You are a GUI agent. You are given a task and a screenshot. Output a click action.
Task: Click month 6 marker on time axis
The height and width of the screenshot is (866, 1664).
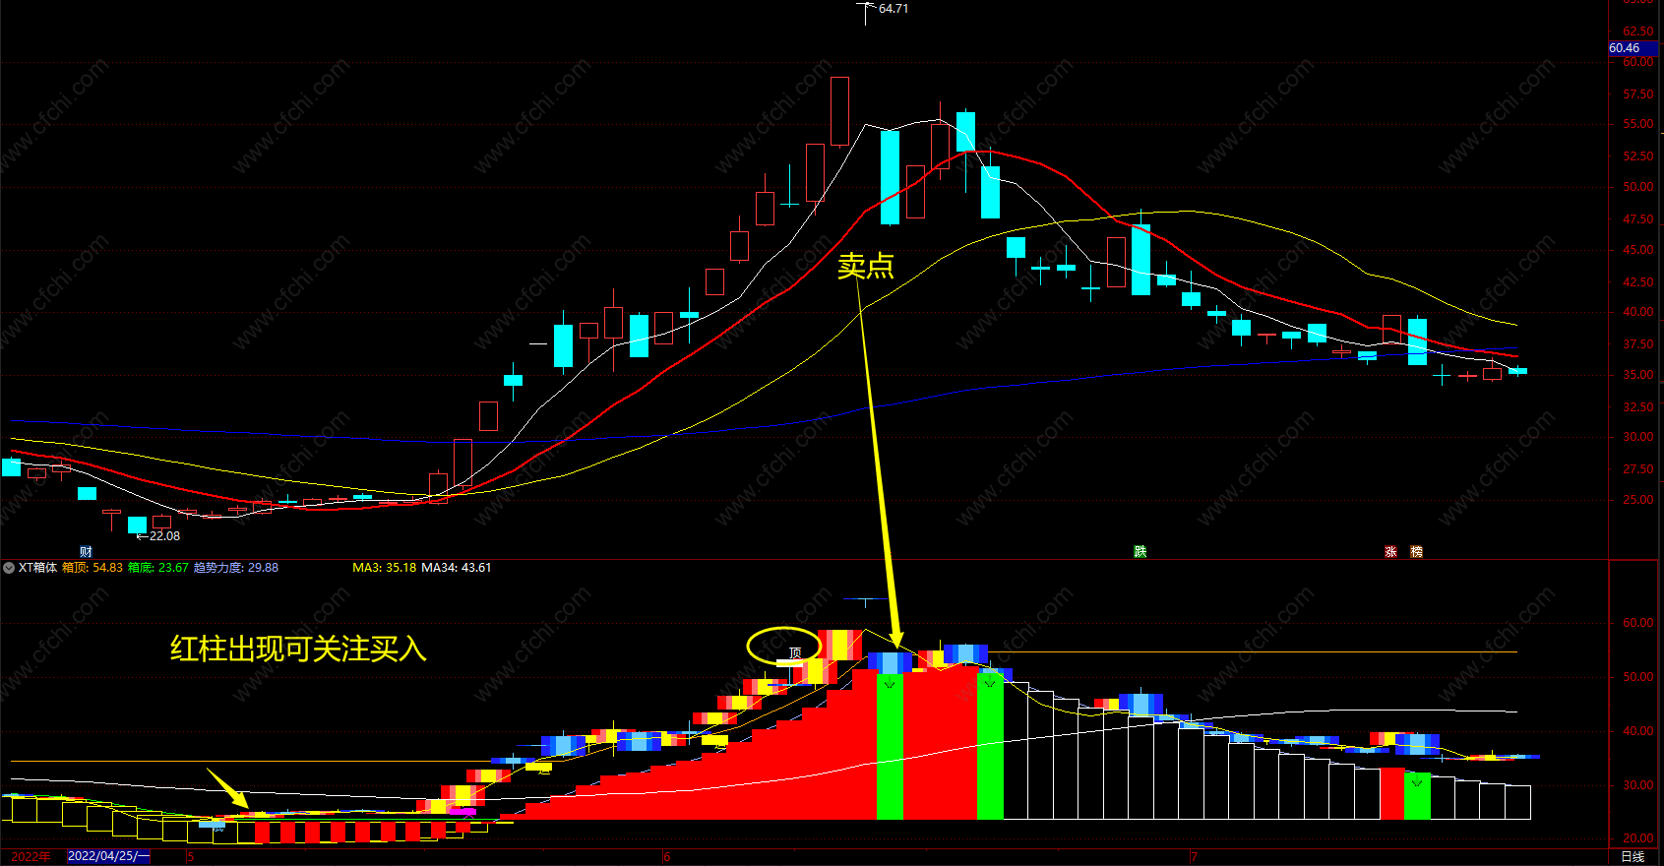click(x=667, y=857)
